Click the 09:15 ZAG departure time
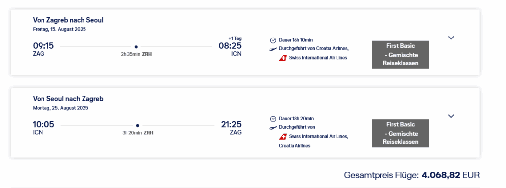Screen dimensions: 506x188 pos(43,49)
